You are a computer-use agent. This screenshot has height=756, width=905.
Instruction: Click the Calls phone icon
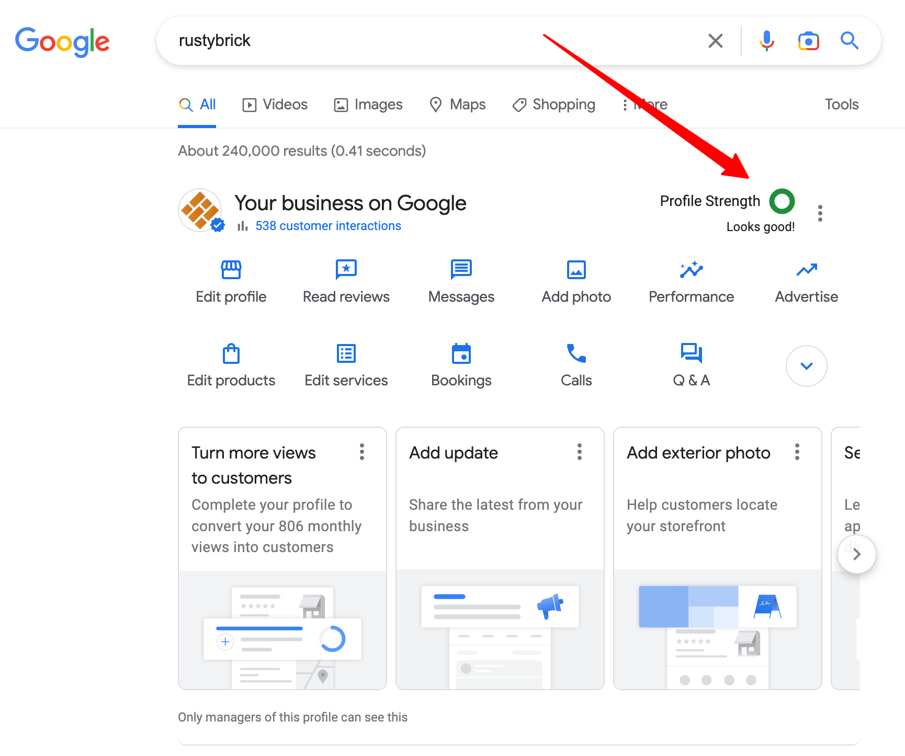pos(576,354)
